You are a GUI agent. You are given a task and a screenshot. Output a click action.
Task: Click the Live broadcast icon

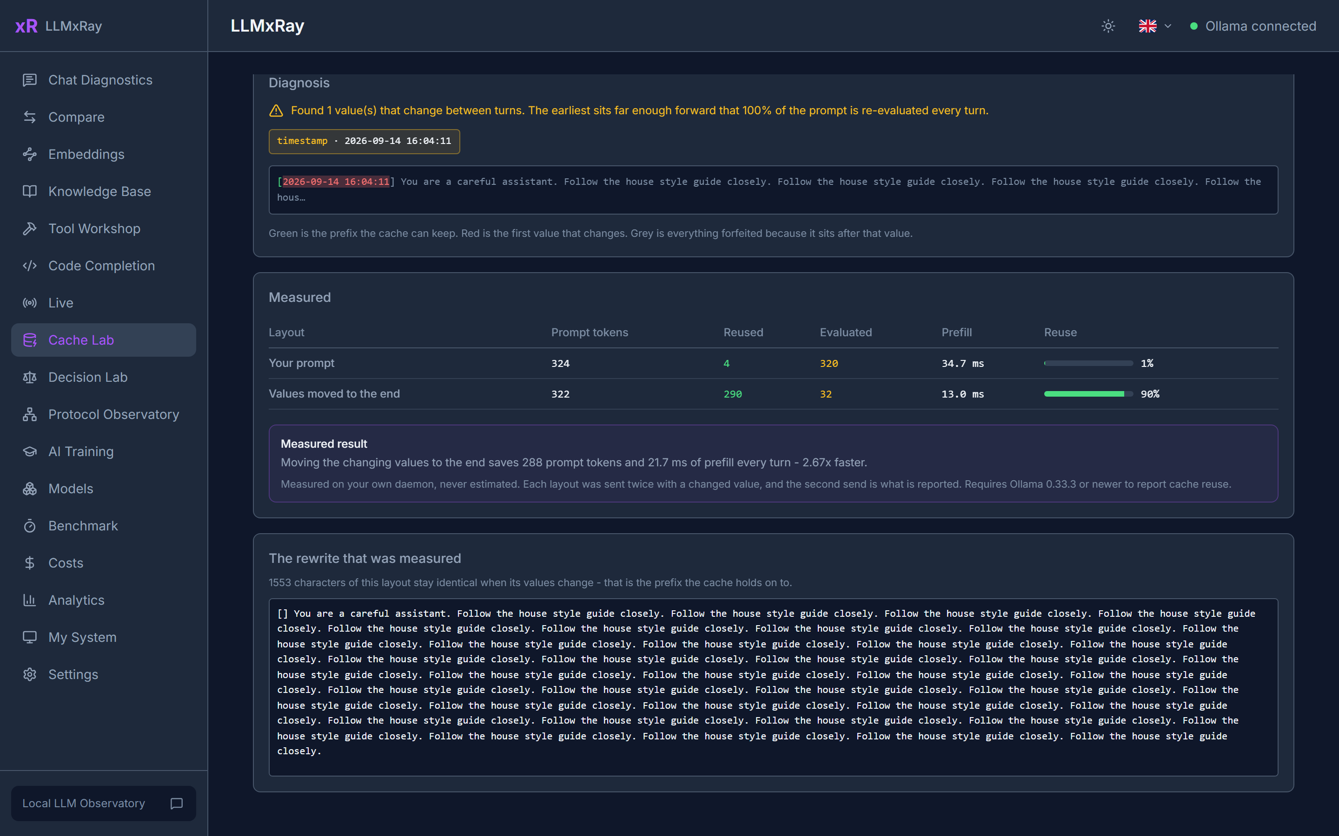(30, 303)
